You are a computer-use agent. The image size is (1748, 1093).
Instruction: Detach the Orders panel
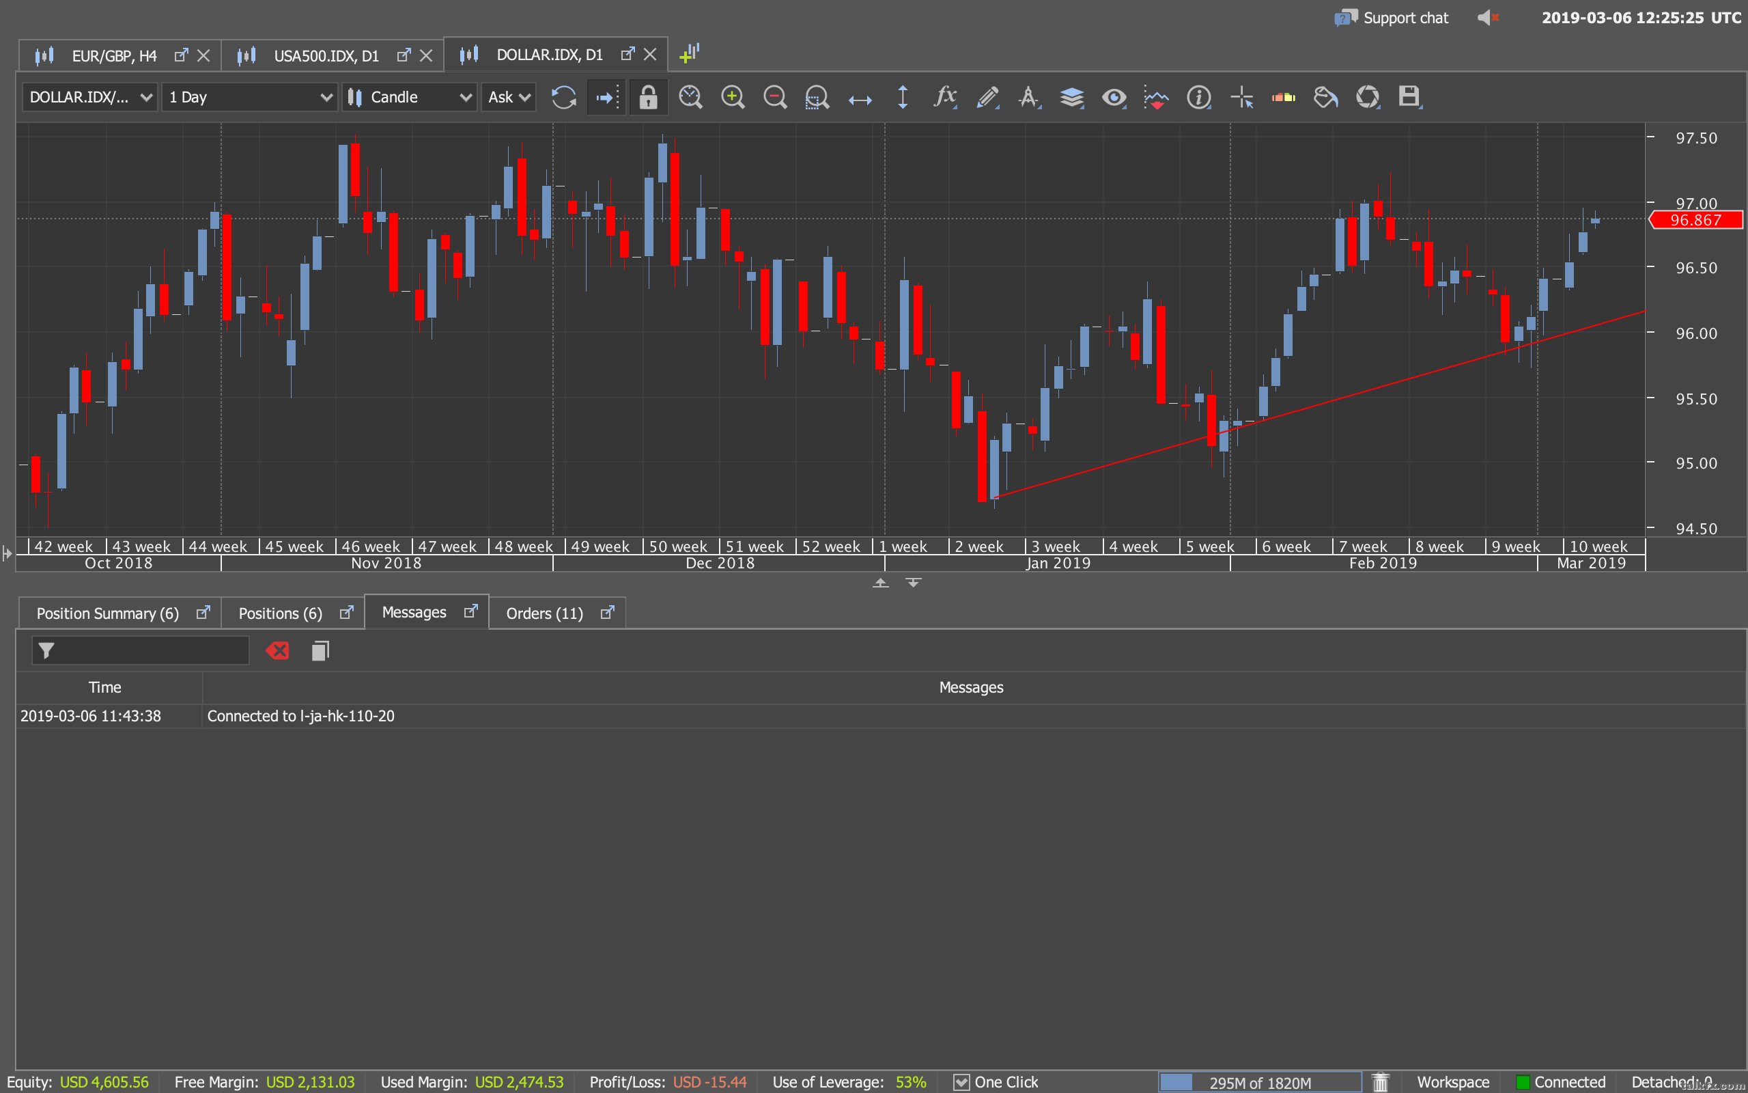click(608, 613)
